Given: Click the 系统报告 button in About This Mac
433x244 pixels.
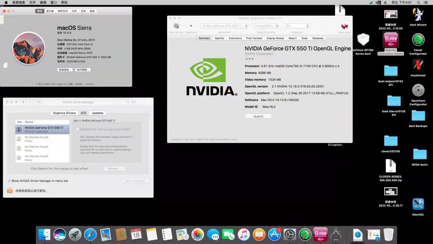Looking at the screenshot, I should click(65, 70).
